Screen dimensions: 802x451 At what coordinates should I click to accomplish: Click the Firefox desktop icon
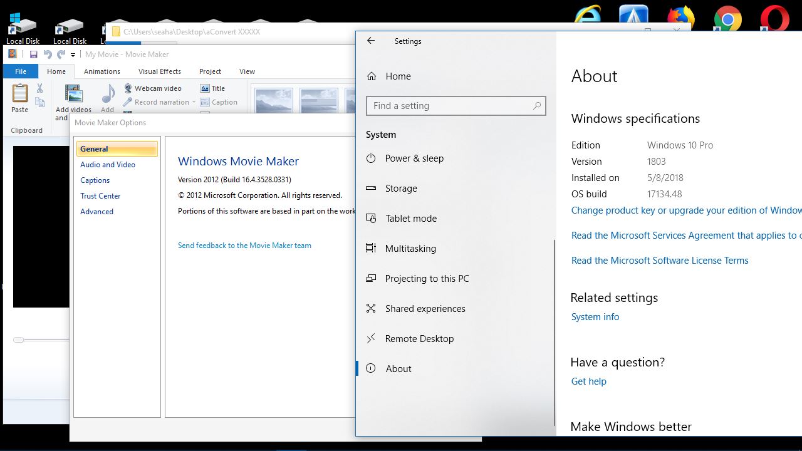(x=681, y=18)
